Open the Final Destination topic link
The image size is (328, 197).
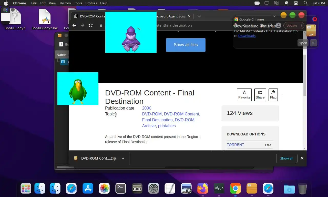[x=157, y=120]
